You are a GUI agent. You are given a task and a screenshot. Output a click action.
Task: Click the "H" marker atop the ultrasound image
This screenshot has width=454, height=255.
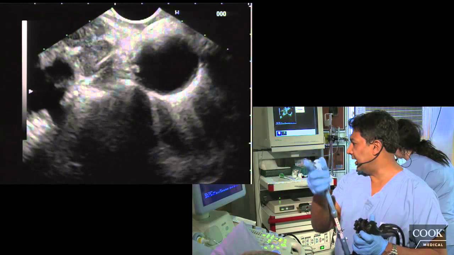point(177,12)
